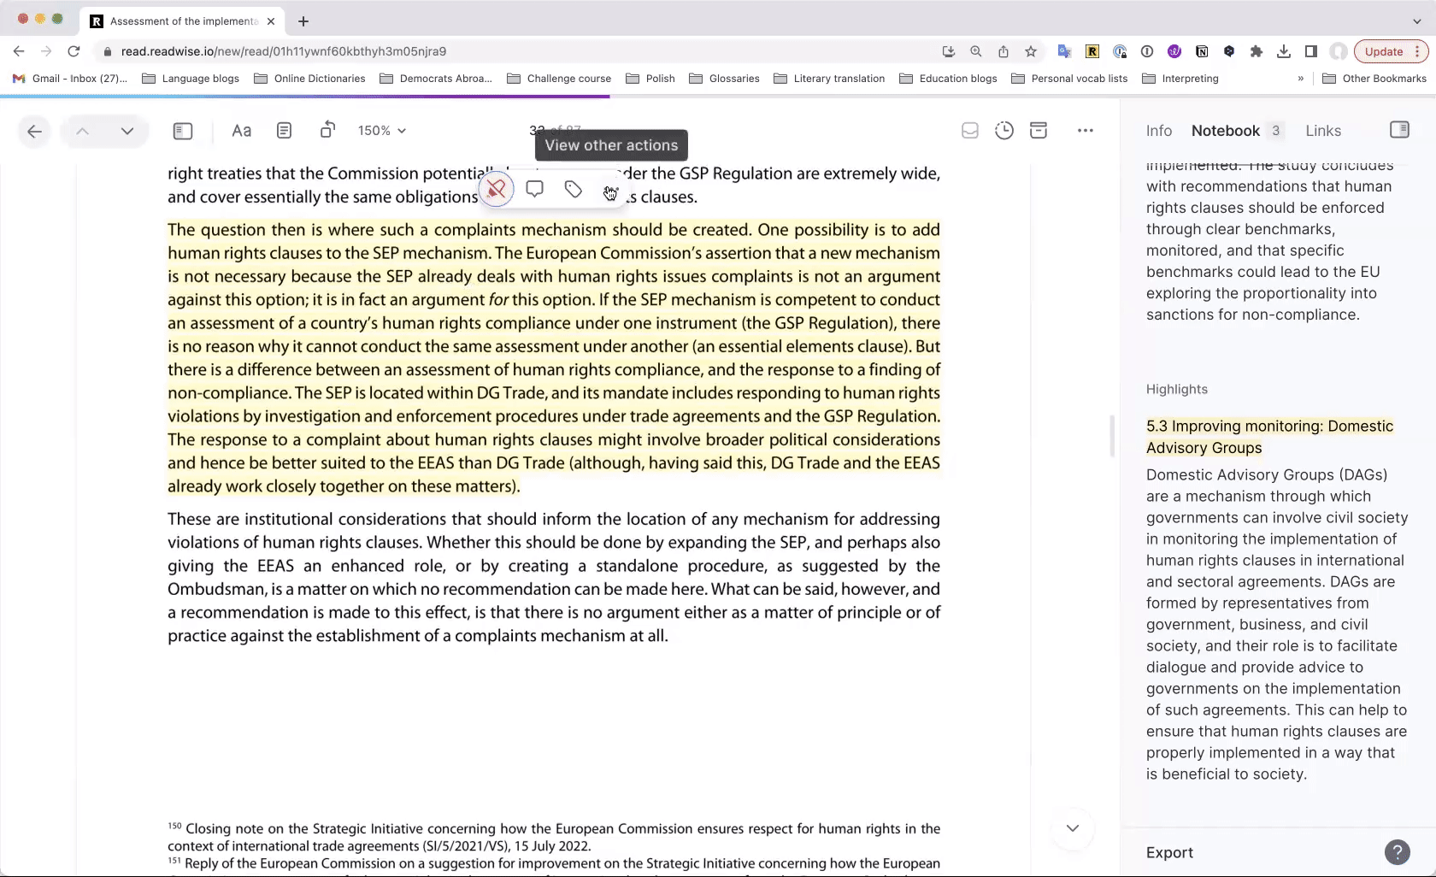The image size is (1436, 877).
Task: Move document to later clock icon
Action: [x=1004, y=131]
